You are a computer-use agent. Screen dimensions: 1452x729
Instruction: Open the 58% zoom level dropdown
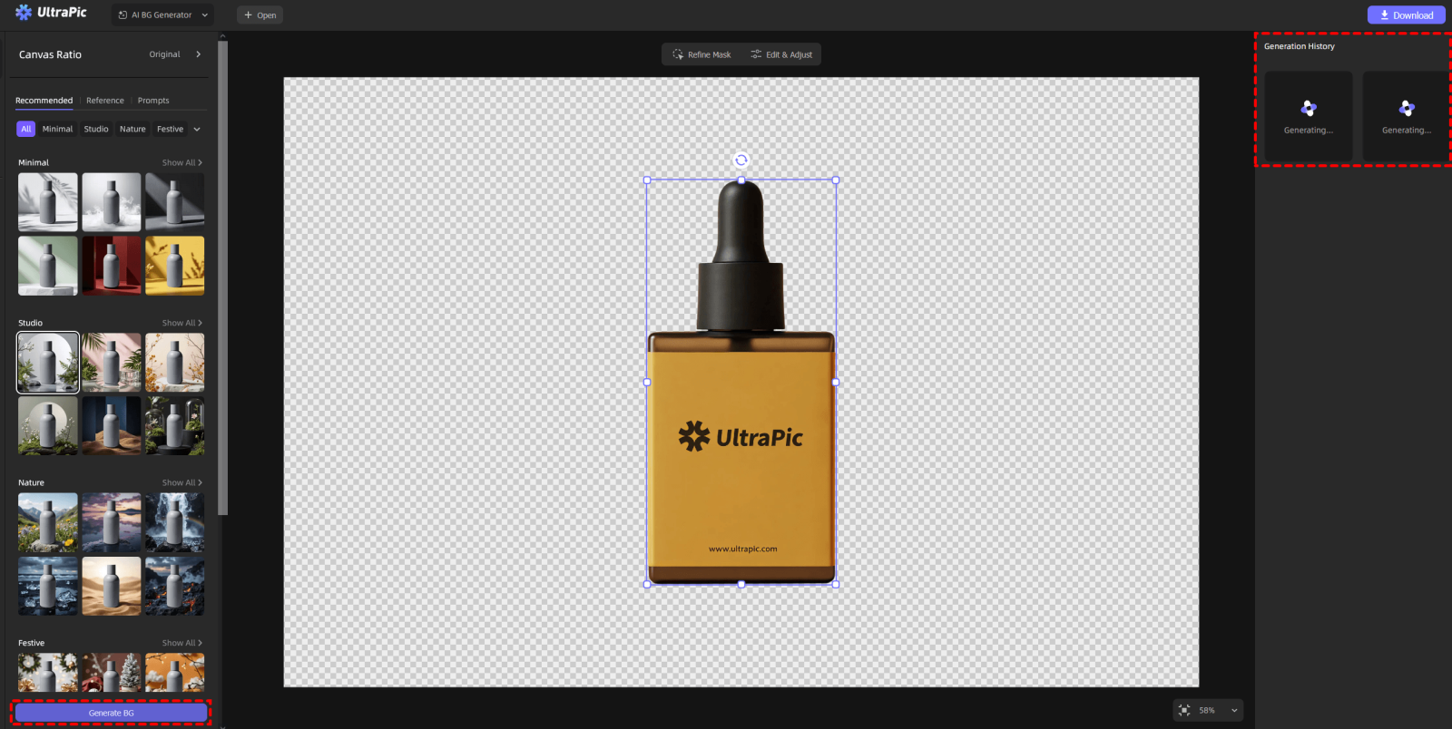click(1219, 710)
